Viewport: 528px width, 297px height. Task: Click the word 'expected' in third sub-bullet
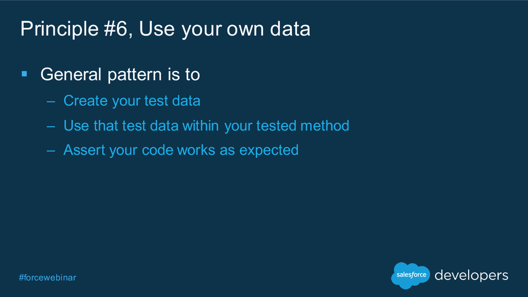(x=269, y=151)
